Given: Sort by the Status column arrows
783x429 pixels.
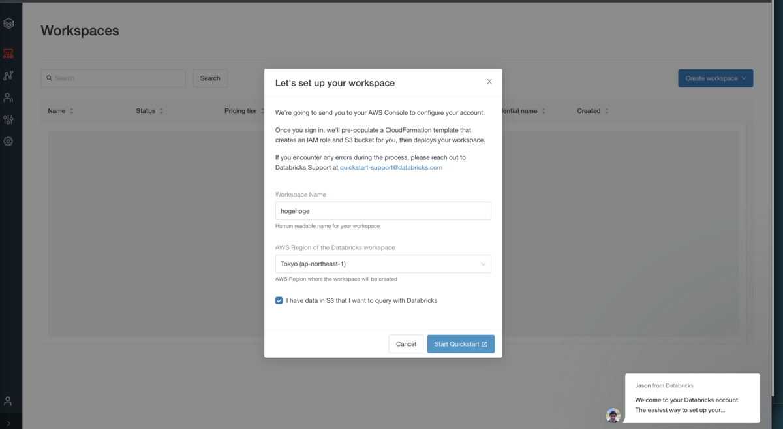Looking at the screenshot, I should click(x=161, y=111).
